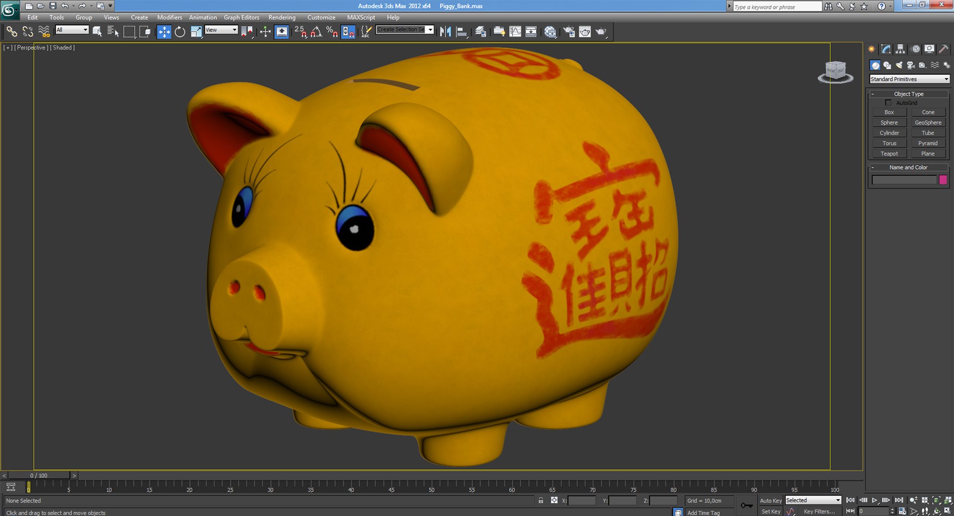The image size is (954, 516).
Task: Choose Rectangular Selection Region tool
Action: (129, 32)
